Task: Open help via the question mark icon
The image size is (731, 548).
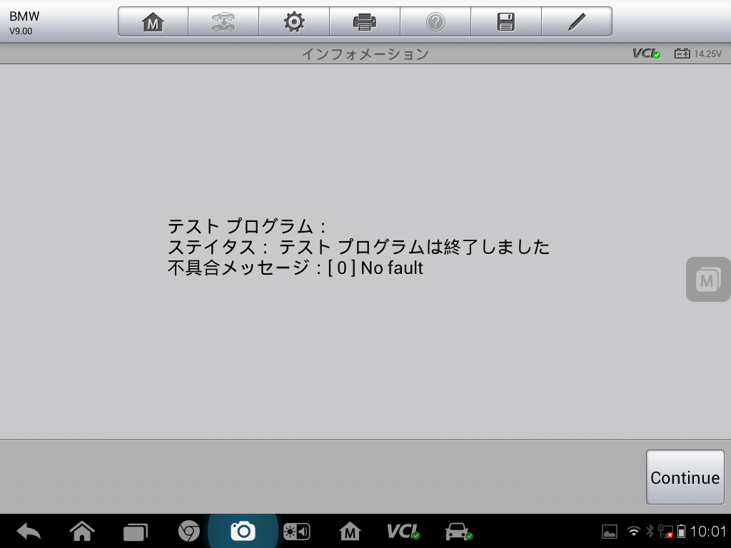Action: [435, 22]
